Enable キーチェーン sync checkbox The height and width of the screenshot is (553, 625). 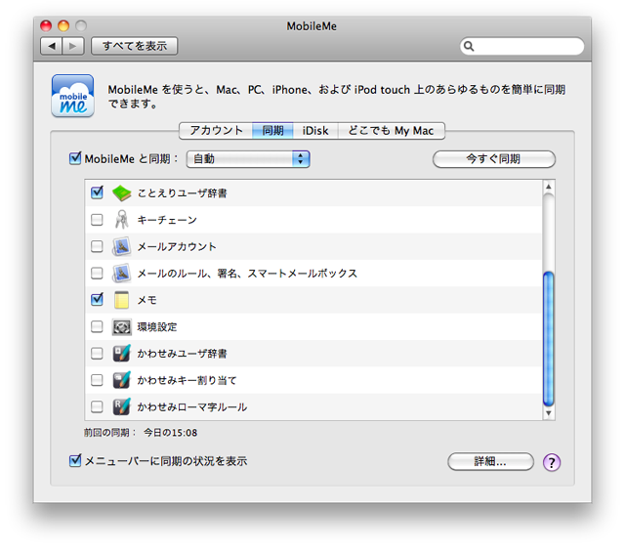(97, 220)
